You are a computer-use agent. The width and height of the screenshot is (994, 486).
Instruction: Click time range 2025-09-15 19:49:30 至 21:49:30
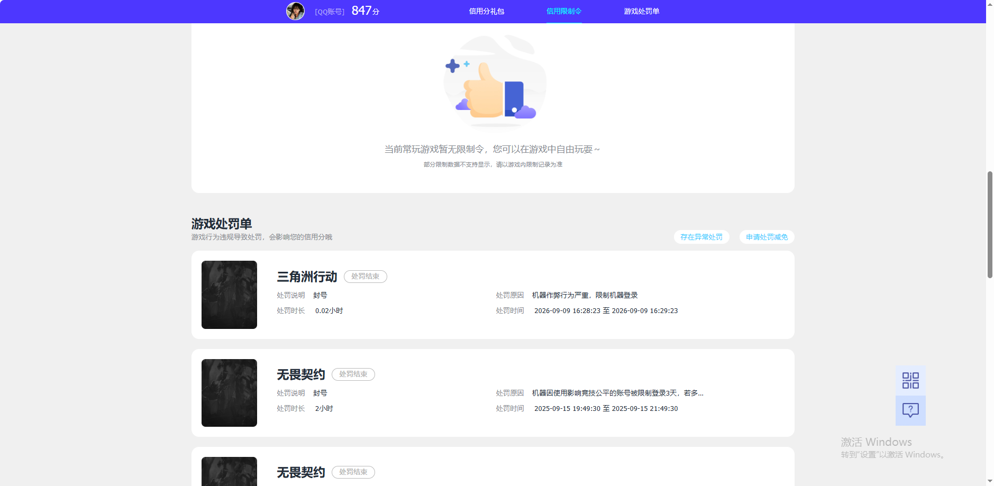606,408
